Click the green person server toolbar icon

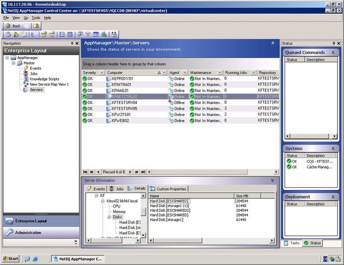click(104, 34)
